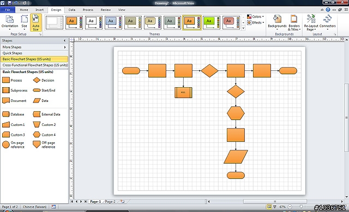Viewport: 349px width, 212px height.
Task: Go to the first page navigation arrow
Action: tap(72, 202)
